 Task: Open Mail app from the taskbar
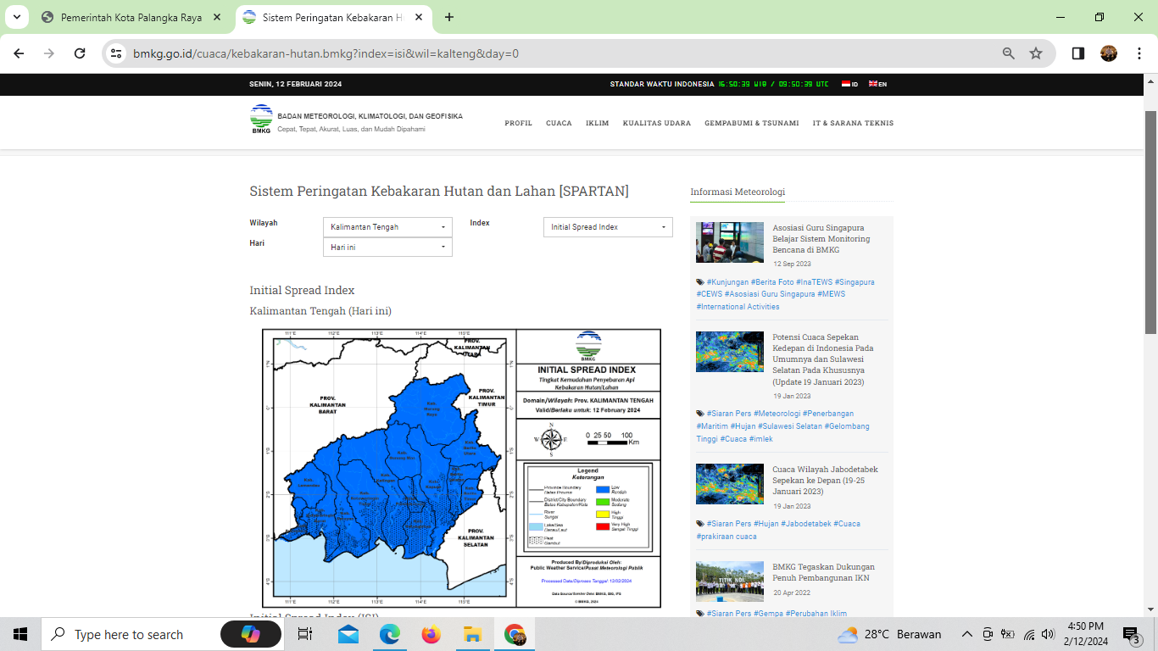[x=348, y=634]
